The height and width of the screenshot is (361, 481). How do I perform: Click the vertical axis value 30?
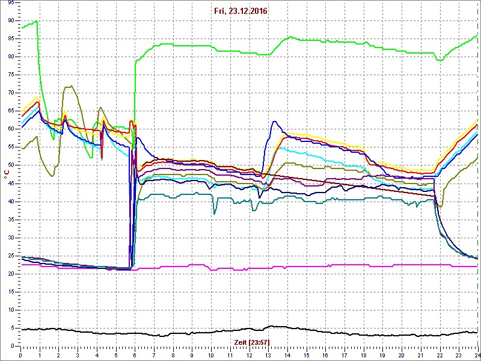click(11, 238)
